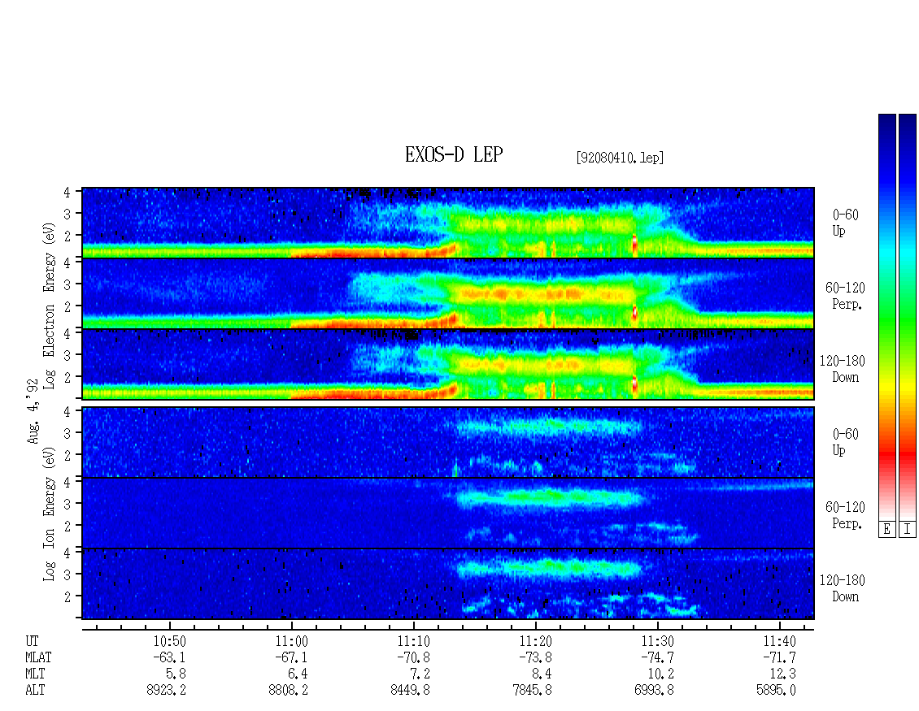Click the 10:50 time tick label
Image resolution: width=919 pixels, height=711 pixels.
[169, 641]
